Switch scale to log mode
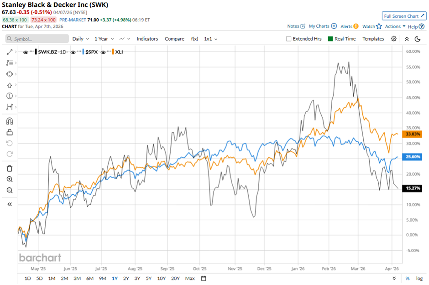429x285 pixels. coord(419,279)
